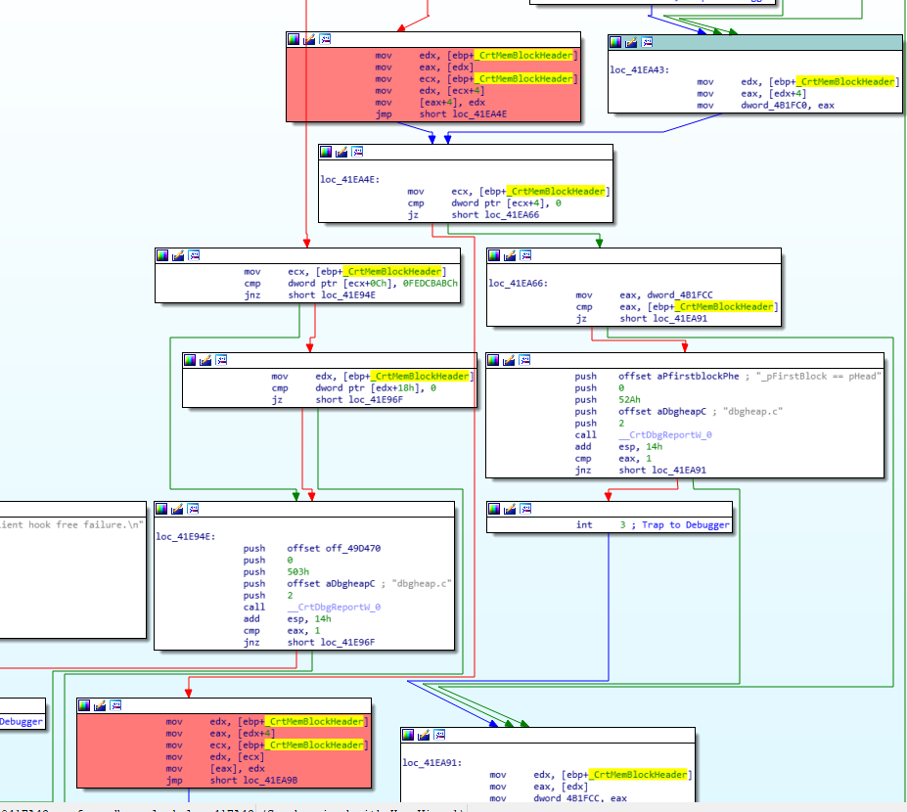
Task: Click the pencil icon on the aPfirstblockPhe block
Action: point(509,359)
